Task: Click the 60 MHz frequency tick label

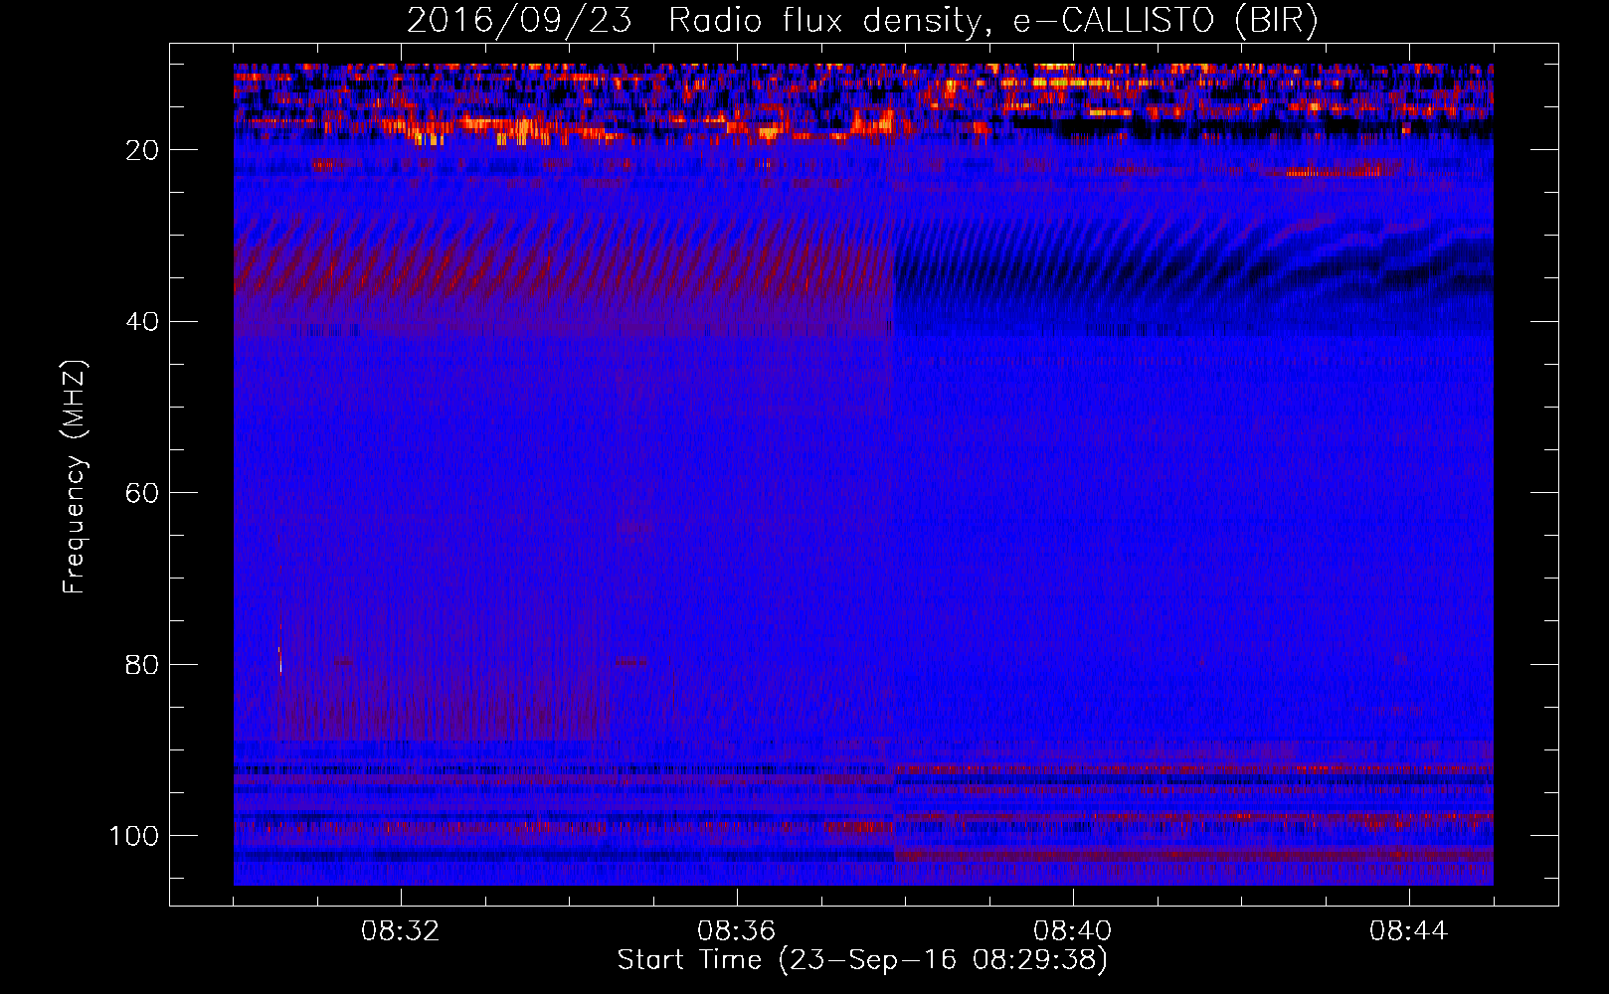Action: (142, 494)
